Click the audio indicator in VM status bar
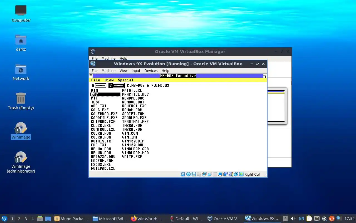The width and height of the screenshot is (356, 223). click(x=199, y=174)
